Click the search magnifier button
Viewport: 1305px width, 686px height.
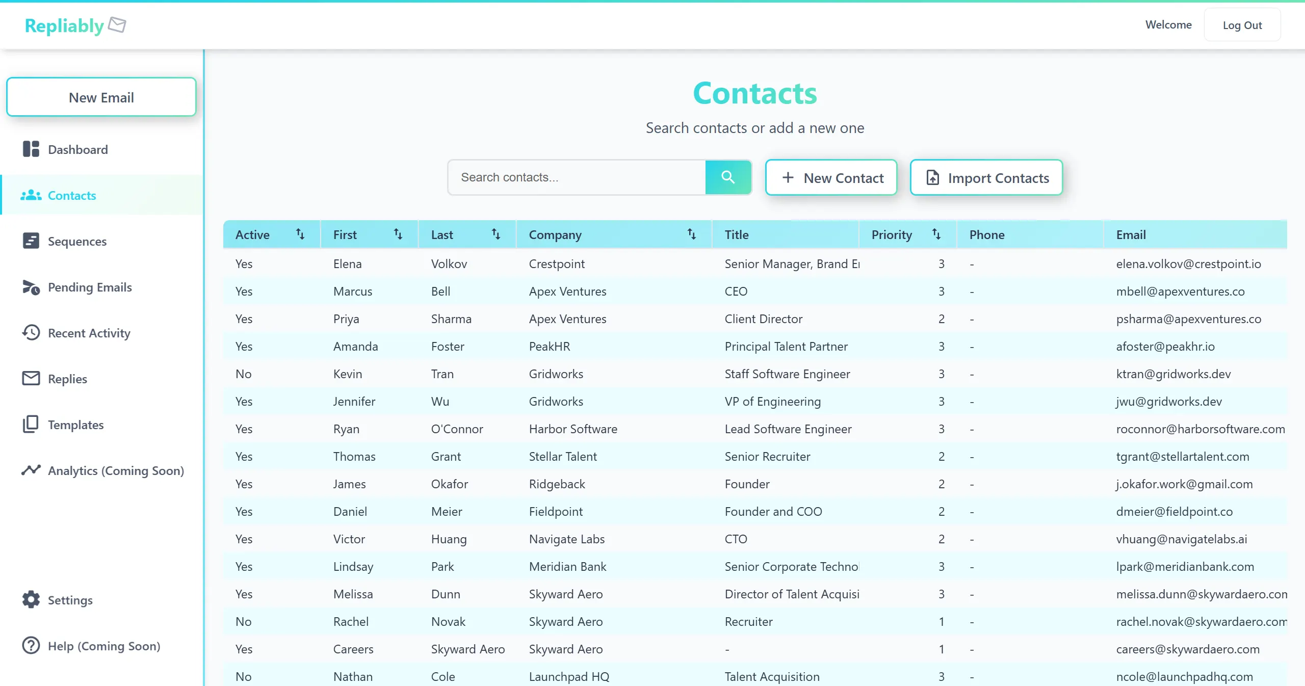pos(728,177)
